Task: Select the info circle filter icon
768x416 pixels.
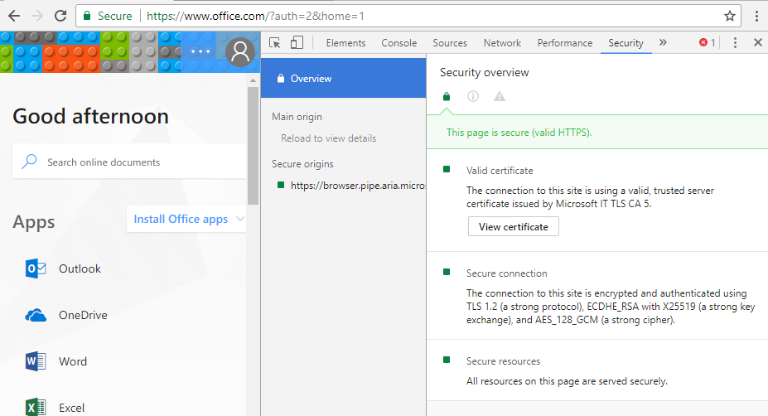Action: pyautogui.click(x=473, y=96)
